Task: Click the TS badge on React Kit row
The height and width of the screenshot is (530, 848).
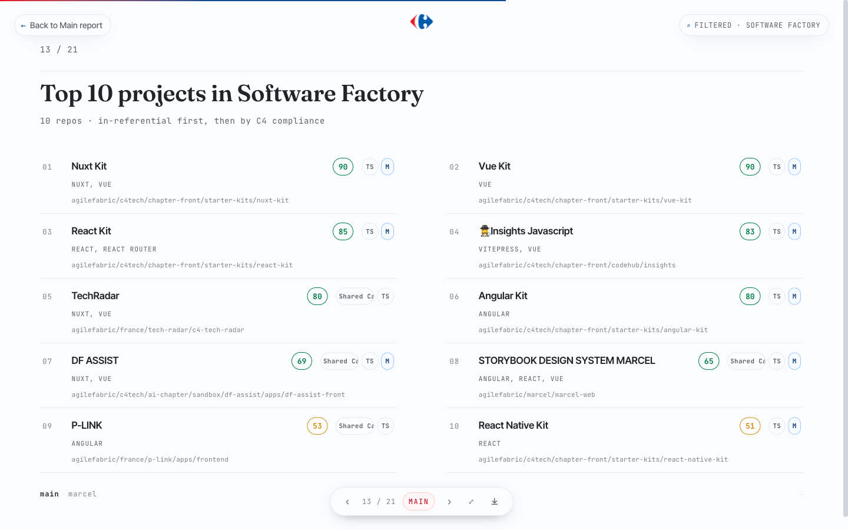Action: [x=370, y=231]
